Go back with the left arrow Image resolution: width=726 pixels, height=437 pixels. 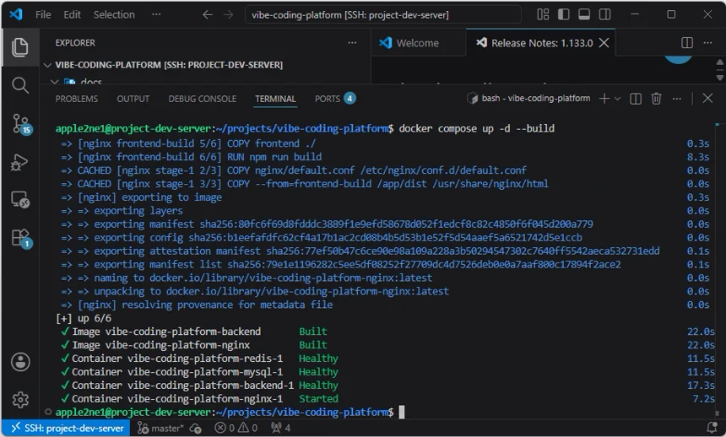208,15
